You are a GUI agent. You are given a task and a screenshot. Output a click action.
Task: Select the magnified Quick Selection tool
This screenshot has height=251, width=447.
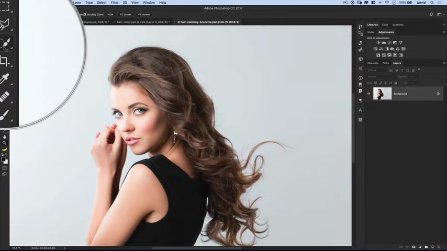pos(5,43)
